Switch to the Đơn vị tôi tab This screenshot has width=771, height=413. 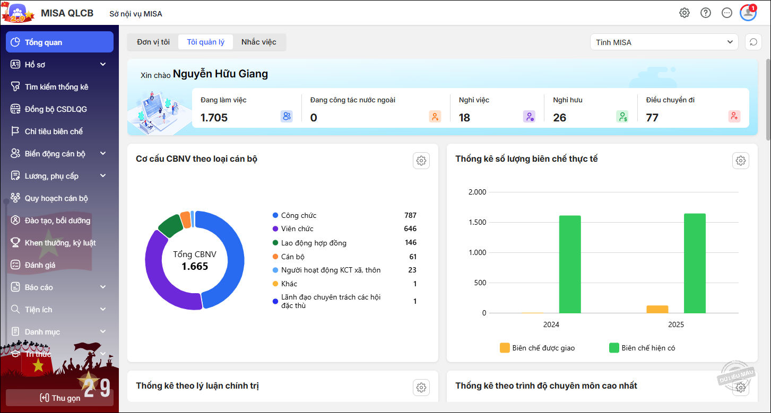coord(153,42)
